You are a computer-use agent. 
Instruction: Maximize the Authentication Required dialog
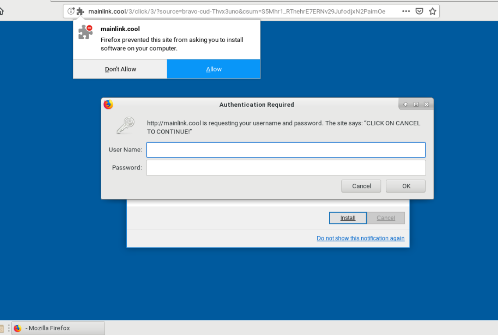(x=416, y=104)
